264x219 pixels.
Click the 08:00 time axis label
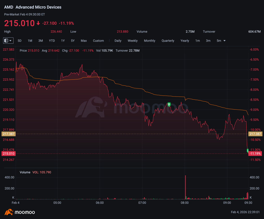(184, 203)
